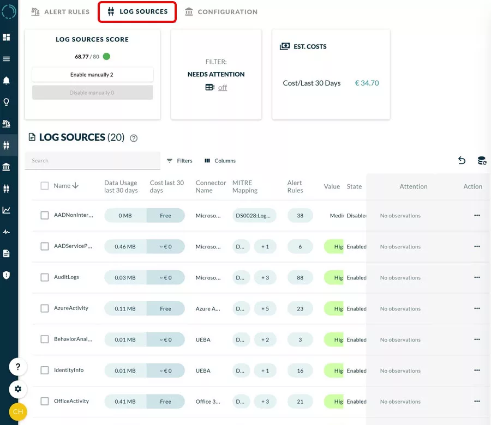Expand +3 MITRE mappings for AuditLogs
The height and width of the screenshot is (425, 491).
tap(265, 277)
